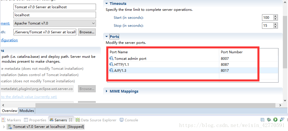Image resolution: width=288 pixels, height=131 pixels.
Task: Click the HTTP/1.1 port icon
Action: 111,64
